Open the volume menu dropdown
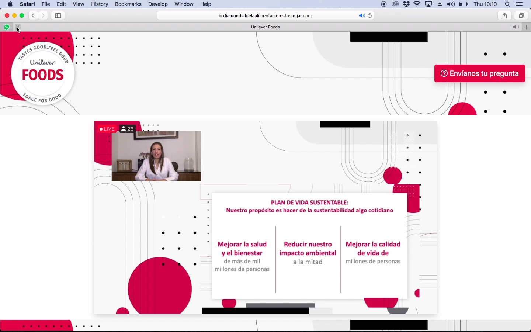 click(x=451, y=4)
